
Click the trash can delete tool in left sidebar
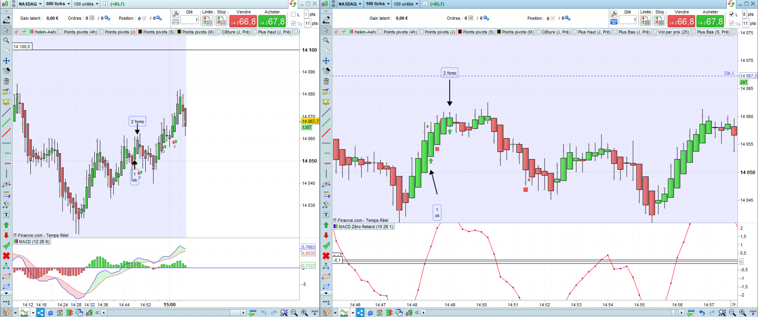tap(6, 81)
